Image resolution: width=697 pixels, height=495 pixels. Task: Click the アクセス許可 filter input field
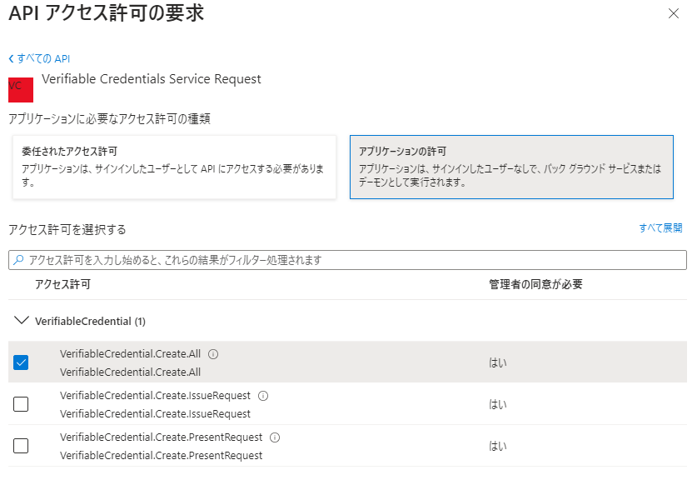point(350,261)
